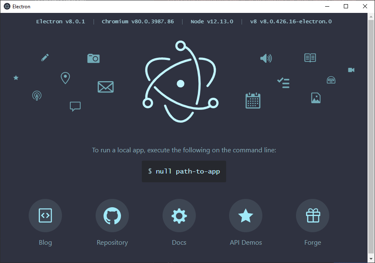Click the scrollbar down arrow

pos(371,258)
